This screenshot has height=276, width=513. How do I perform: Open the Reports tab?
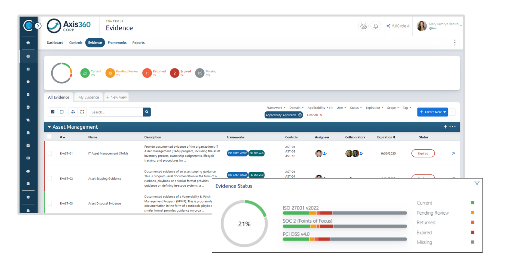coord(138,43)
